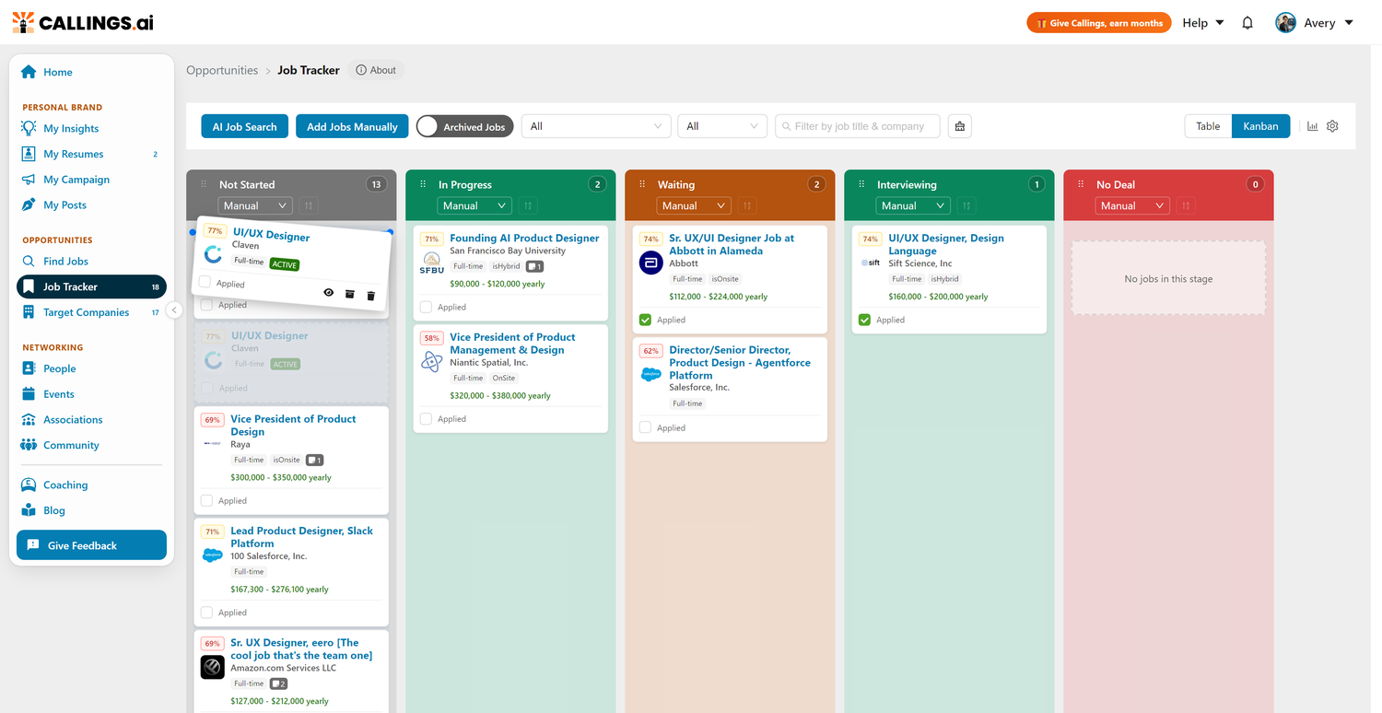1382x713 pixels.
Task: Check Applied on the Niantic Spatial card
Action: (x=426, y=419)
